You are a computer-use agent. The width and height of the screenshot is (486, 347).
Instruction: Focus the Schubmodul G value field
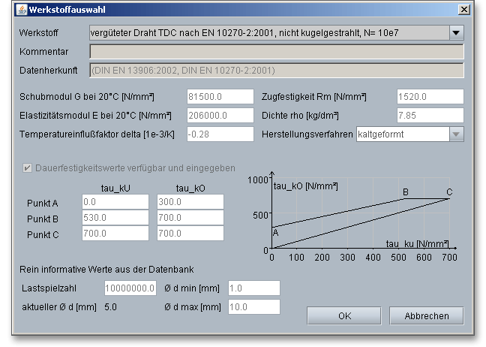[220, 97]
